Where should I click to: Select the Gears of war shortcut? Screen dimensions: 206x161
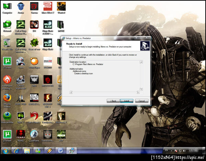[34, 45]
